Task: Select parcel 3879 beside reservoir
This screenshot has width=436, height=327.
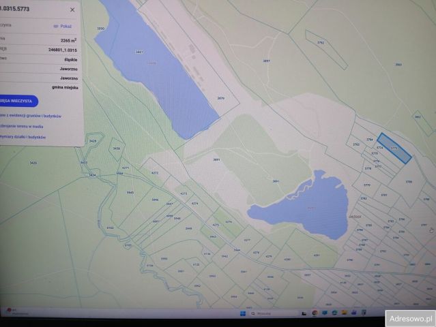Action: point(221,98)
